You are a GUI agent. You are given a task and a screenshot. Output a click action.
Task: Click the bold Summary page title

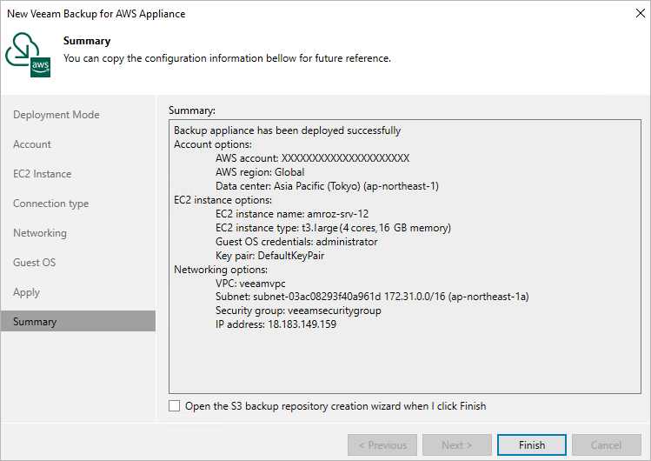pyautogui.click(x=87, y=41)
